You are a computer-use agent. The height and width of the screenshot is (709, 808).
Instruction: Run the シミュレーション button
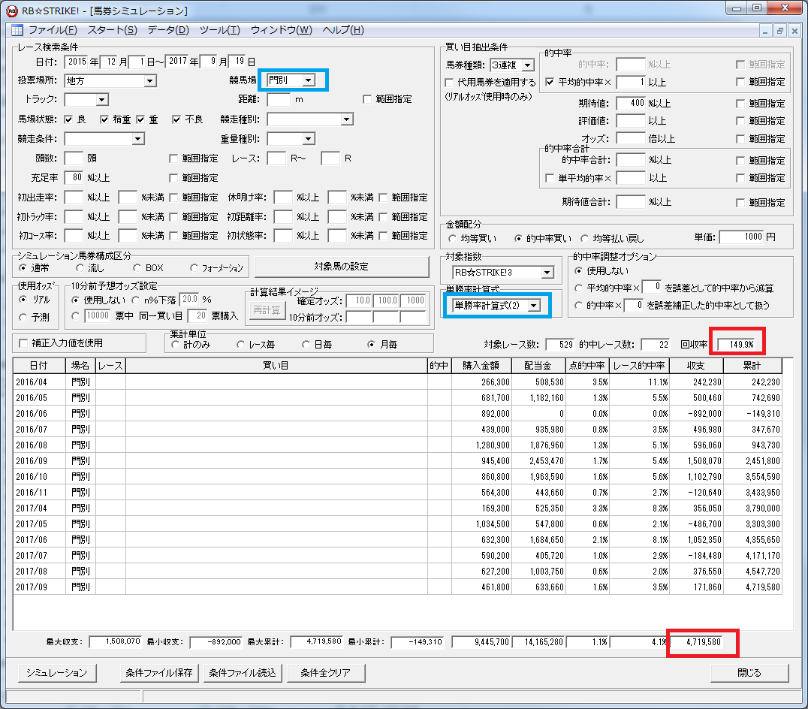[56, 673]
